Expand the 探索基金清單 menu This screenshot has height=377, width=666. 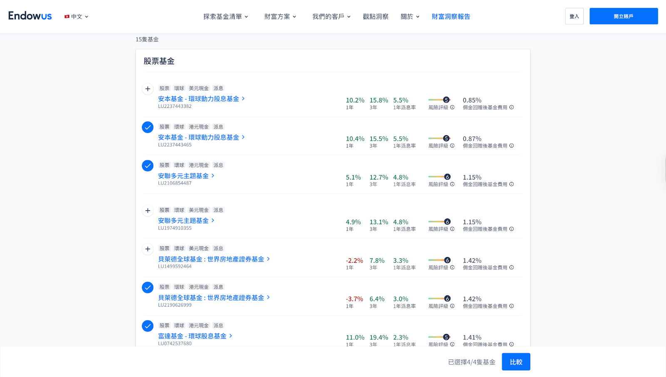pyautogui.click(x=226, y=17)
